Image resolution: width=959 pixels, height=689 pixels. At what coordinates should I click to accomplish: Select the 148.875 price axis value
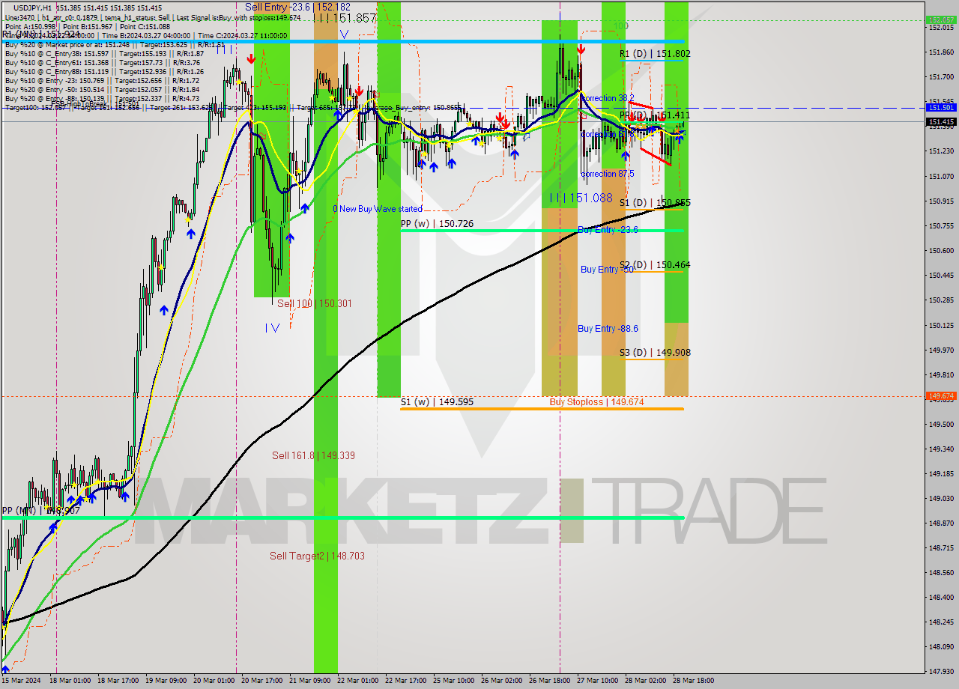point(941,523)
